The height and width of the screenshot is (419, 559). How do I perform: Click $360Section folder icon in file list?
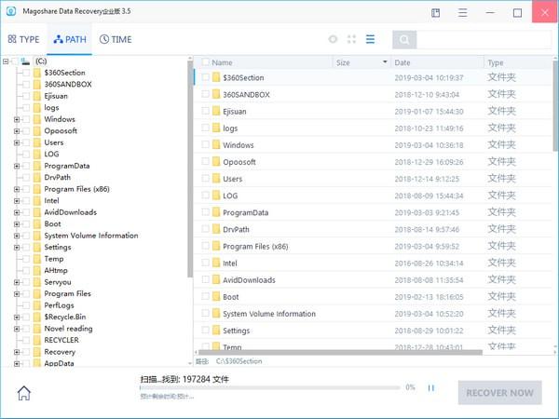(x=216, y=77)
